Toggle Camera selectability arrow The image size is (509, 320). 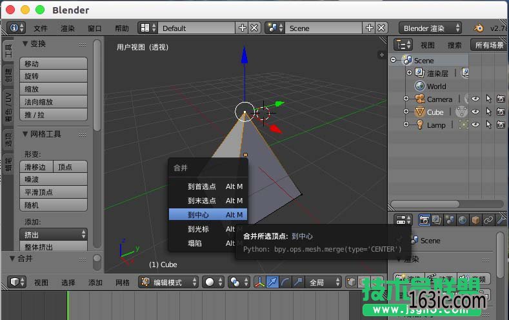[x=488, y=99]
